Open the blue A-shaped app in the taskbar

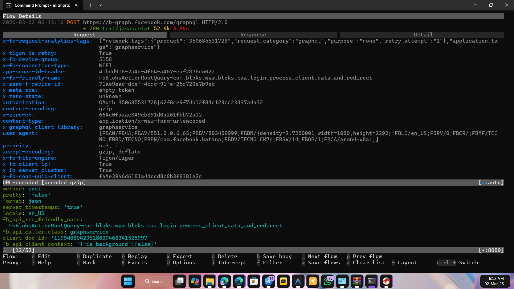[298, 281]
